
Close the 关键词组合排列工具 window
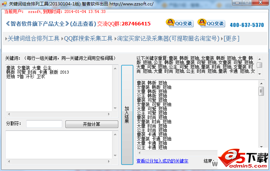click(260, 3)
